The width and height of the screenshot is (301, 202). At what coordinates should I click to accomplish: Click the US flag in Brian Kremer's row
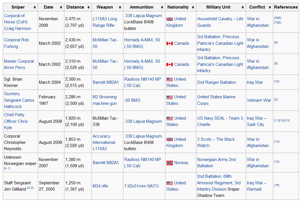coord(170,79)
